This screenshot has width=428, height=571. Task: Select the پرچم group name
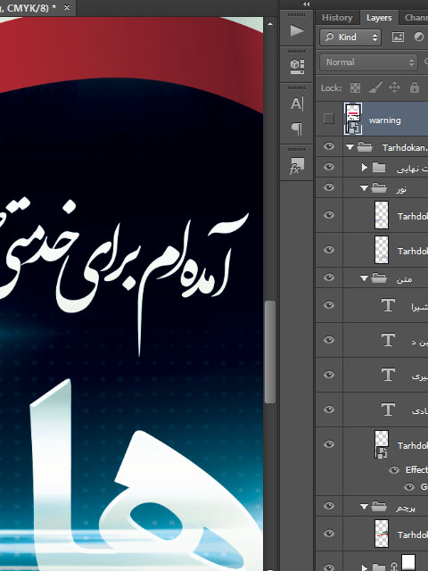tap(406, 508)
